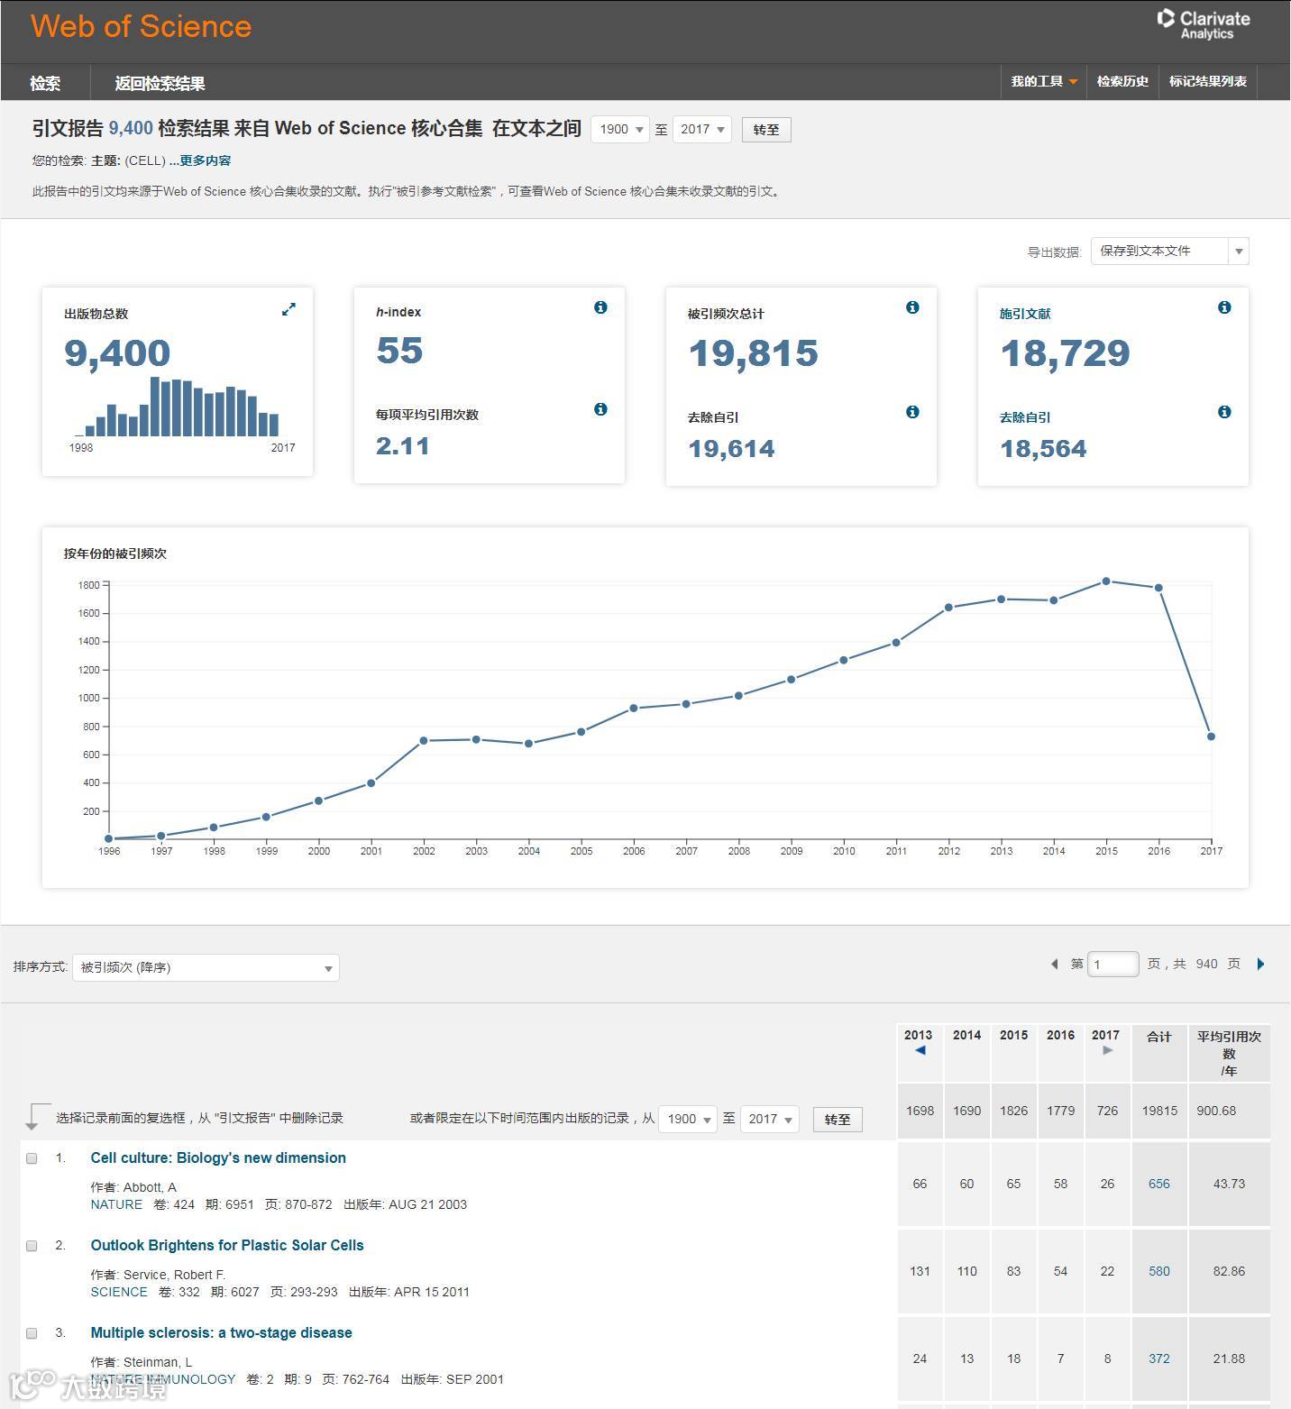The image size is (1291, 1409).
Task: Open 580 total citations link
Action: pyautogui.click(x=1159, y=1271)
